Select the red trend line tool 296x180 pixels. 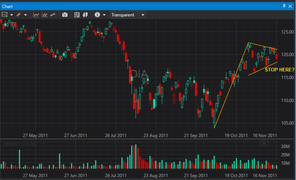(x=52, y=15)
